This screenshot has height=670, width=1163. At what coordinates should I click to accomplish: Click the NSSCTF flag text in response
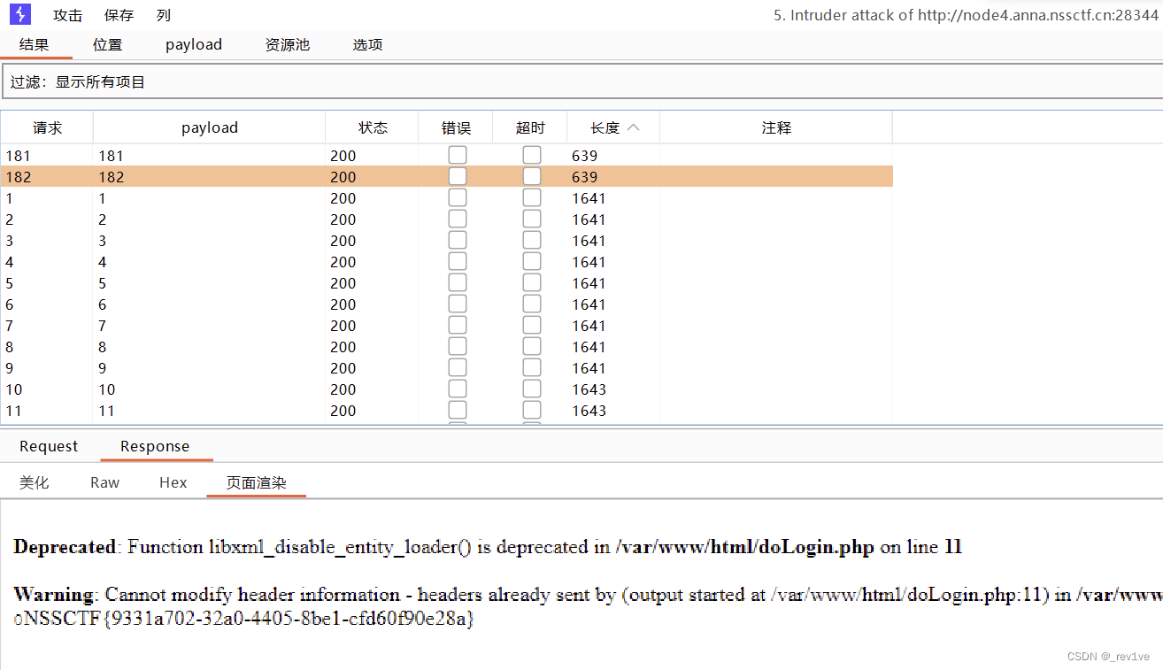pos(244,619)
